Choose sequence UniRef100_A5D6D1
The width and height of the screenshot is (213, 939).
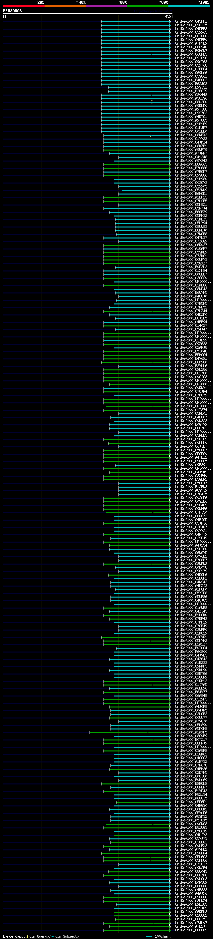pyautogui.click(x=191, y=802)
